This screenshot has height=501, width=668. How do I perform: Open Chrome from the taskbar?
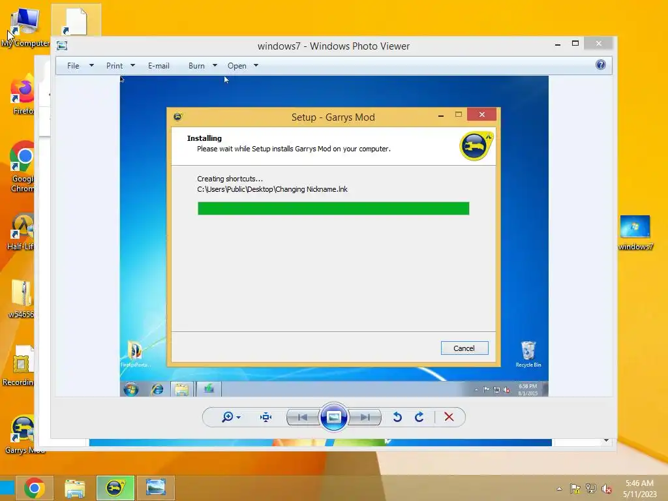click(35, 488)
